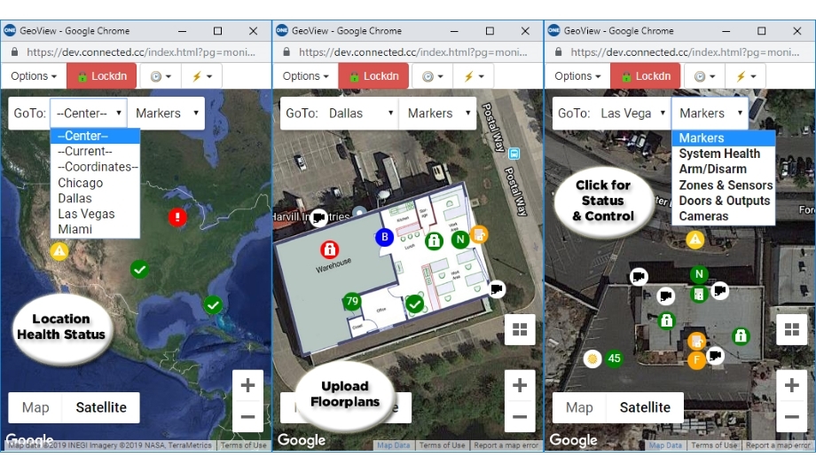Click Map Data link in Dallas window
Screen dimensions: 816x473
[394, 445]
